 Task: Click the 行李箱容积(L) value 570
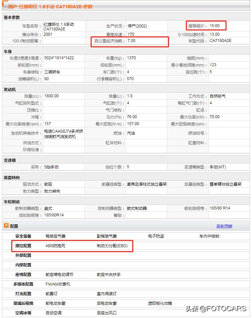coord(130,79)
